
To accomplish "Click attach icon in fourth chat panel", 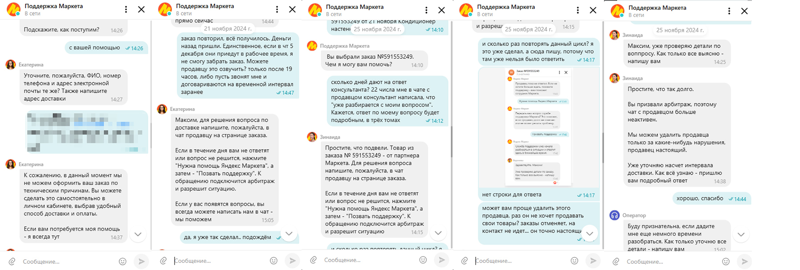I will [465, 261].
